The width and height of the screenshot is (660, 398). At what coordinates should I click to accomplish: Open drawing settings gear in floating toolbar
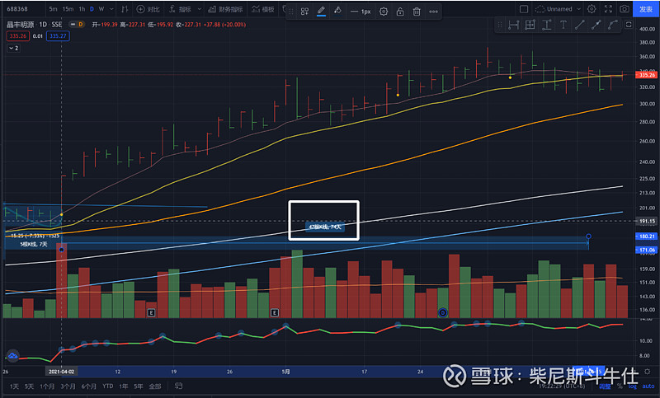click(x=384, y=12)
